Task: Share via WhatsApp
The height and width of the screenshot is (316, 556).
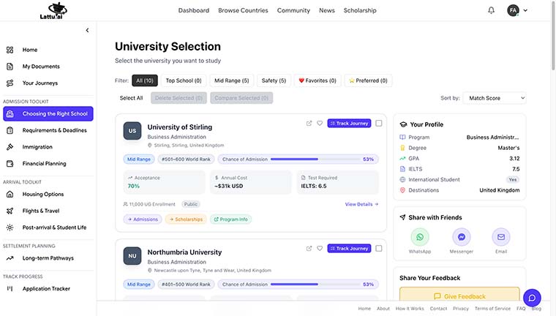Action: pos(420,237)
